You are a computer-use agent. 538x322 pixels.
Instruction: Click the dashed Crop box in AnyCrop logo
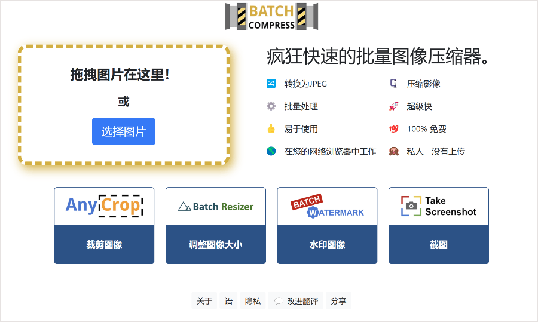coord(120,206)
